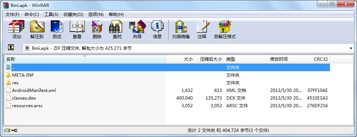The image size is (357, 137).
Task: Click the classes.dex file icon
Action: tap(8, 98)
